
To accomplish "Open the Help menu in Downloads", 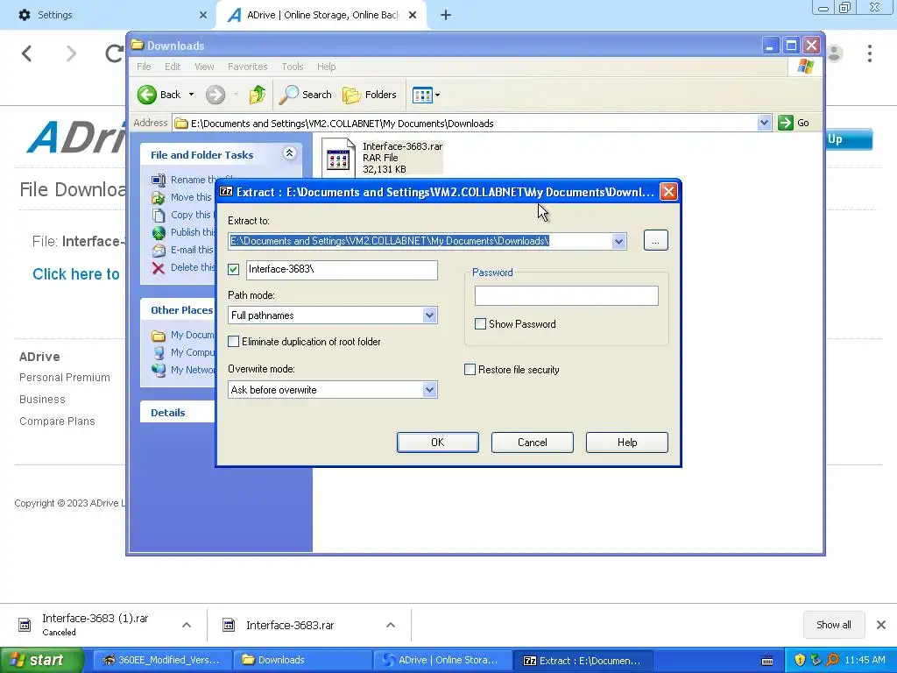I will tap(326, 67).
